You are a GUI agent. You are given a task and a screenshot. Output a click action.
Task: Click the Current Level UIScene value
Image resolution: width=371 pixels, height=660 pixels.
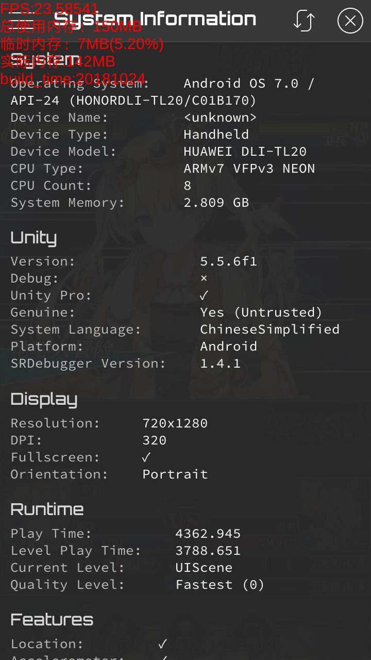coord(204,567)
